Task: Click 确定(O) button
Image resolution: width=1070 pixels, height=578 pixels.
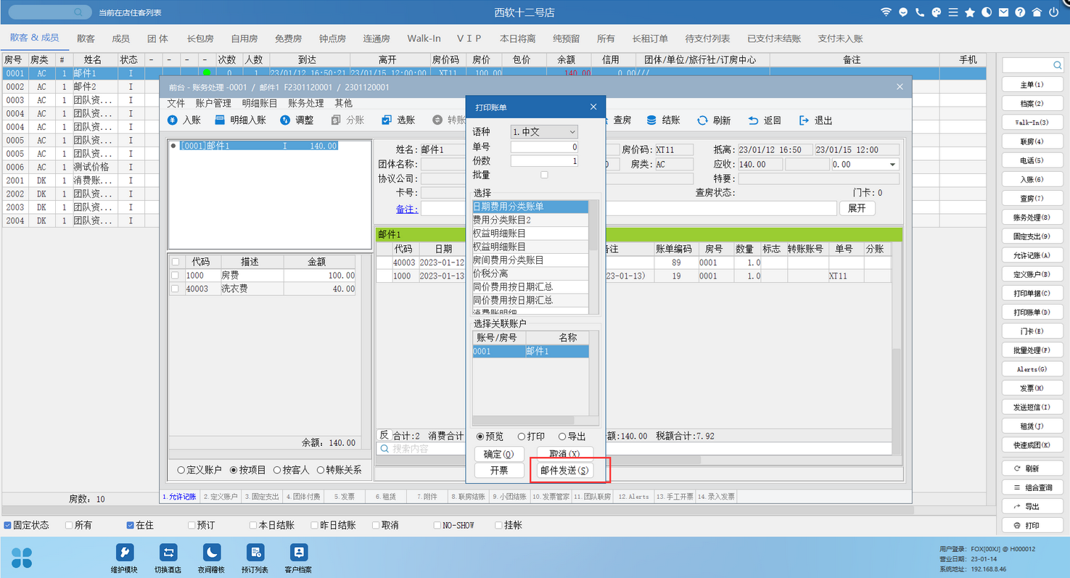Action: (498, 454)
